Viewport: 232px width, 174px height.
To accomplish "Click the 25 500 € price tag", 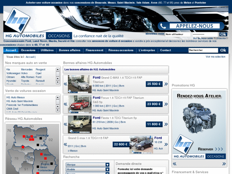I will coord(154,84).
